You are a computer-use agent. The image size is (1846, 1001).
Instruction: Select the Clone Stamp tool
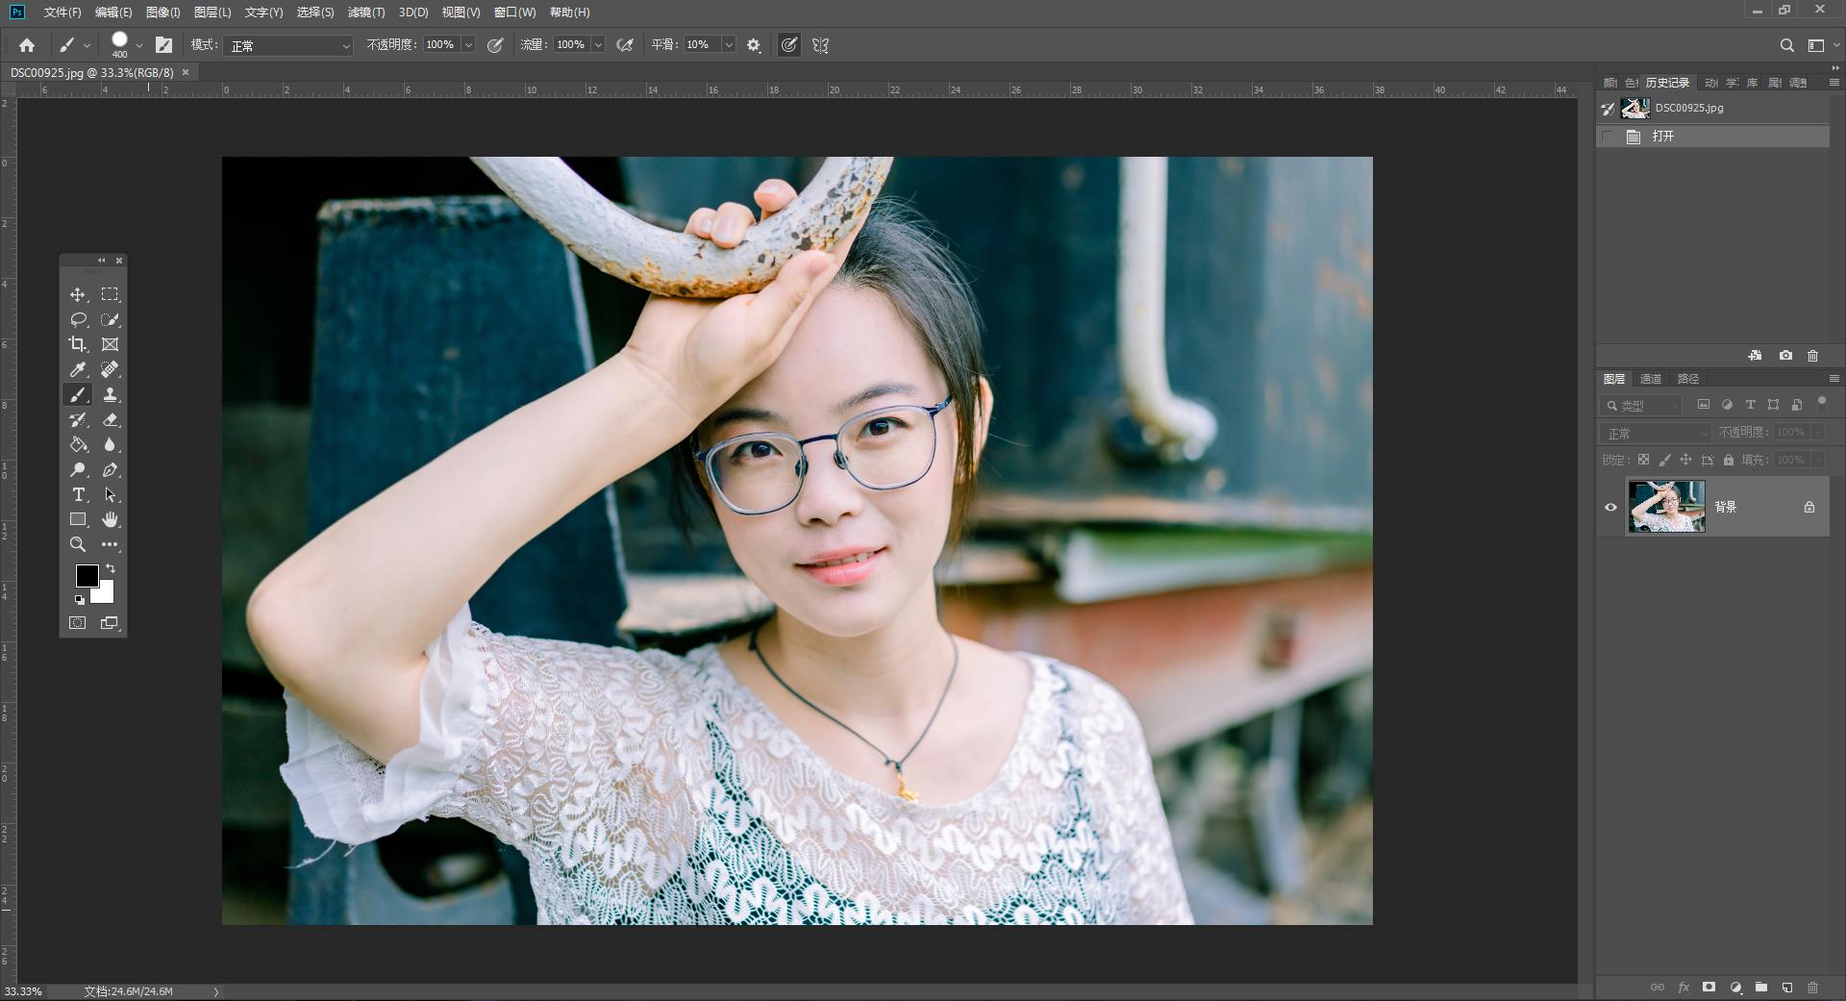click(x=111, y=394)
